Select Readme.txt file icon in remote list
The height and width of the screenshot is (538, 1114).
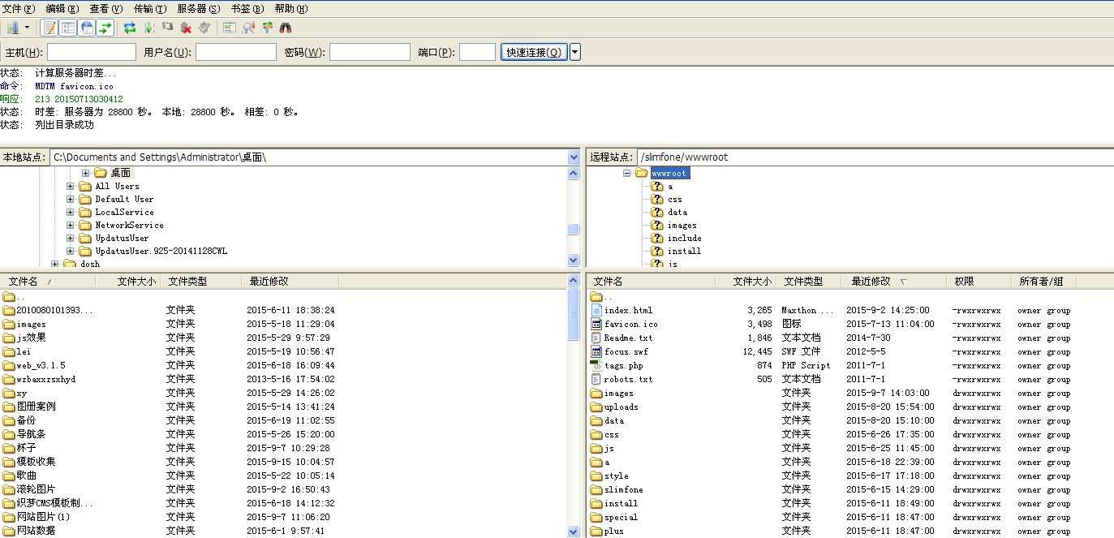point(596,338)
